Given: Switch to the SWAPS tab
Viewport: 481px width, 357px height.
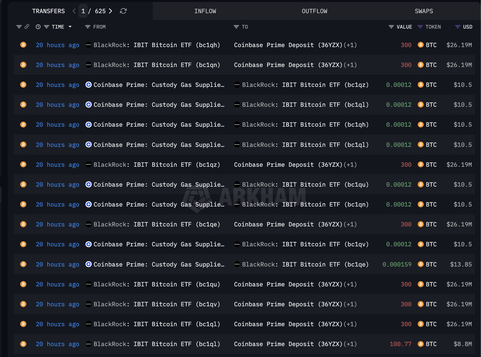Looking at the screenshot, I should coord(424,11).
